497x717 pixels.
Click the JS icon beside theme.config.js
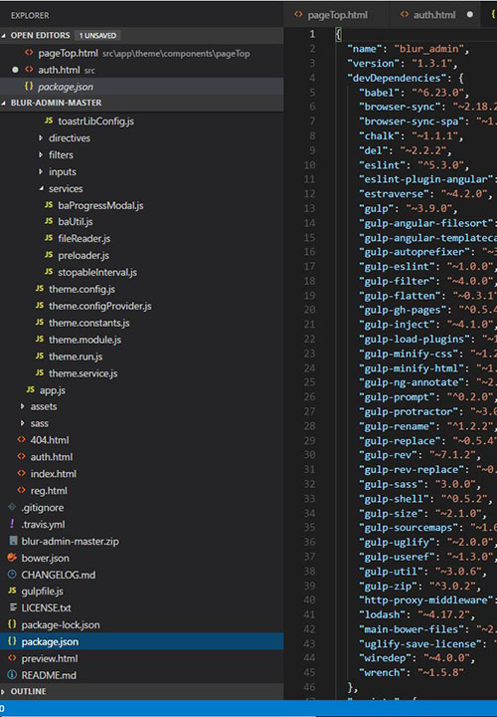(x=39, y=289)
